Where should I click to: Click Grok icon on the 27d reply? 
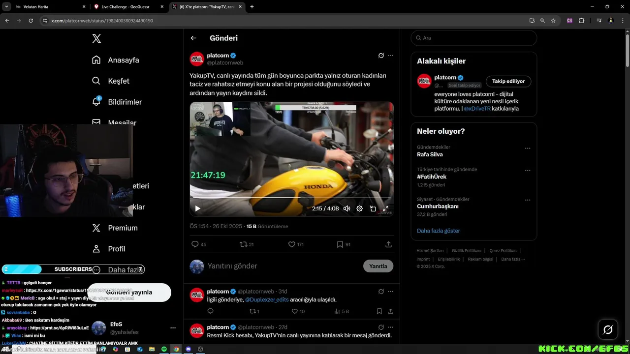(x=381, y=327)
